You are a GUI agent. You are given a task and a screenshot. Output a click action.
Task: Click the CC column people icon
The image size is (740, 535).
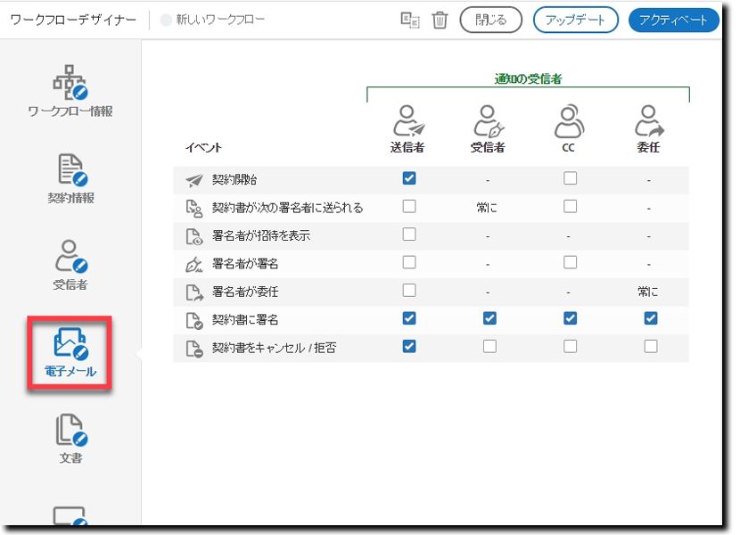pyautogui.click(x=569, y=121)
